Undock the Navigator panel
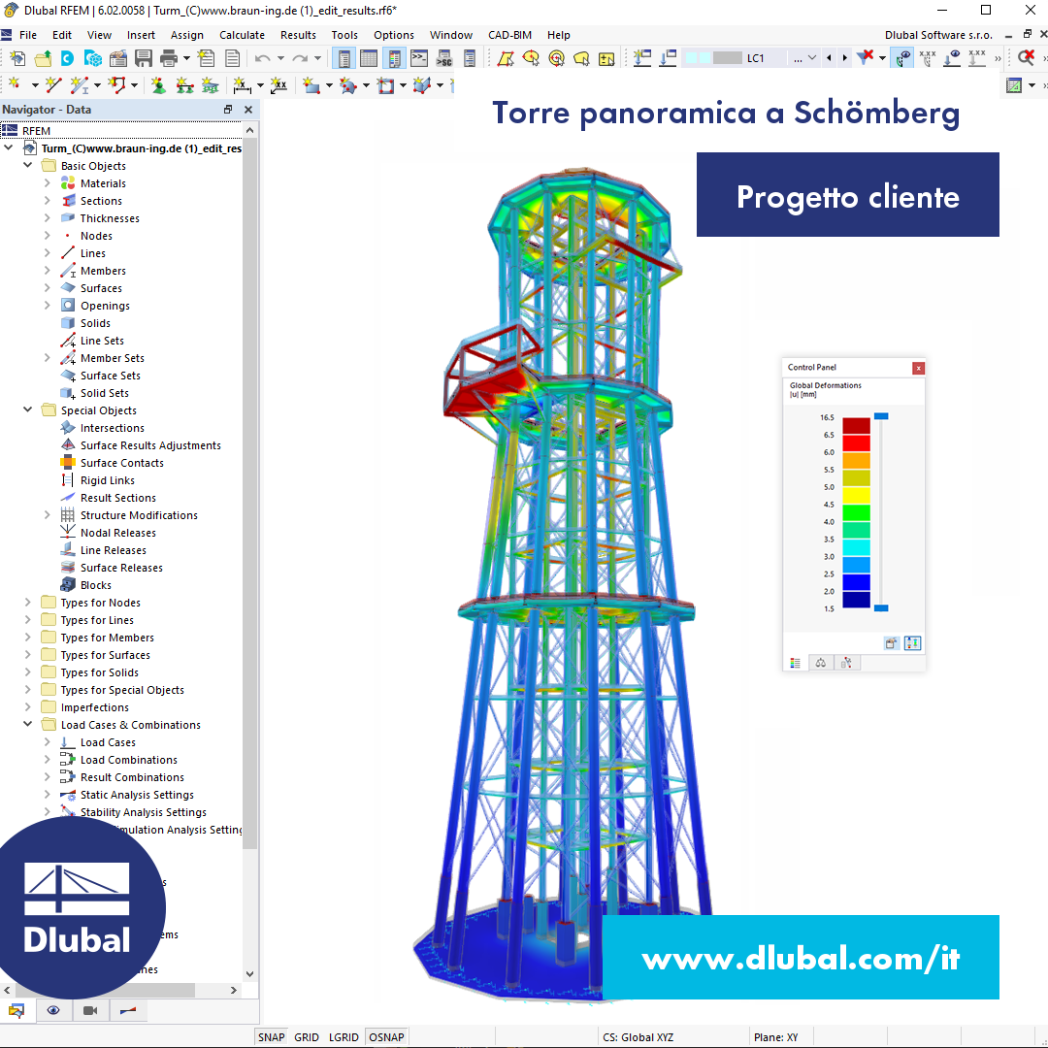 click(228, 109)
